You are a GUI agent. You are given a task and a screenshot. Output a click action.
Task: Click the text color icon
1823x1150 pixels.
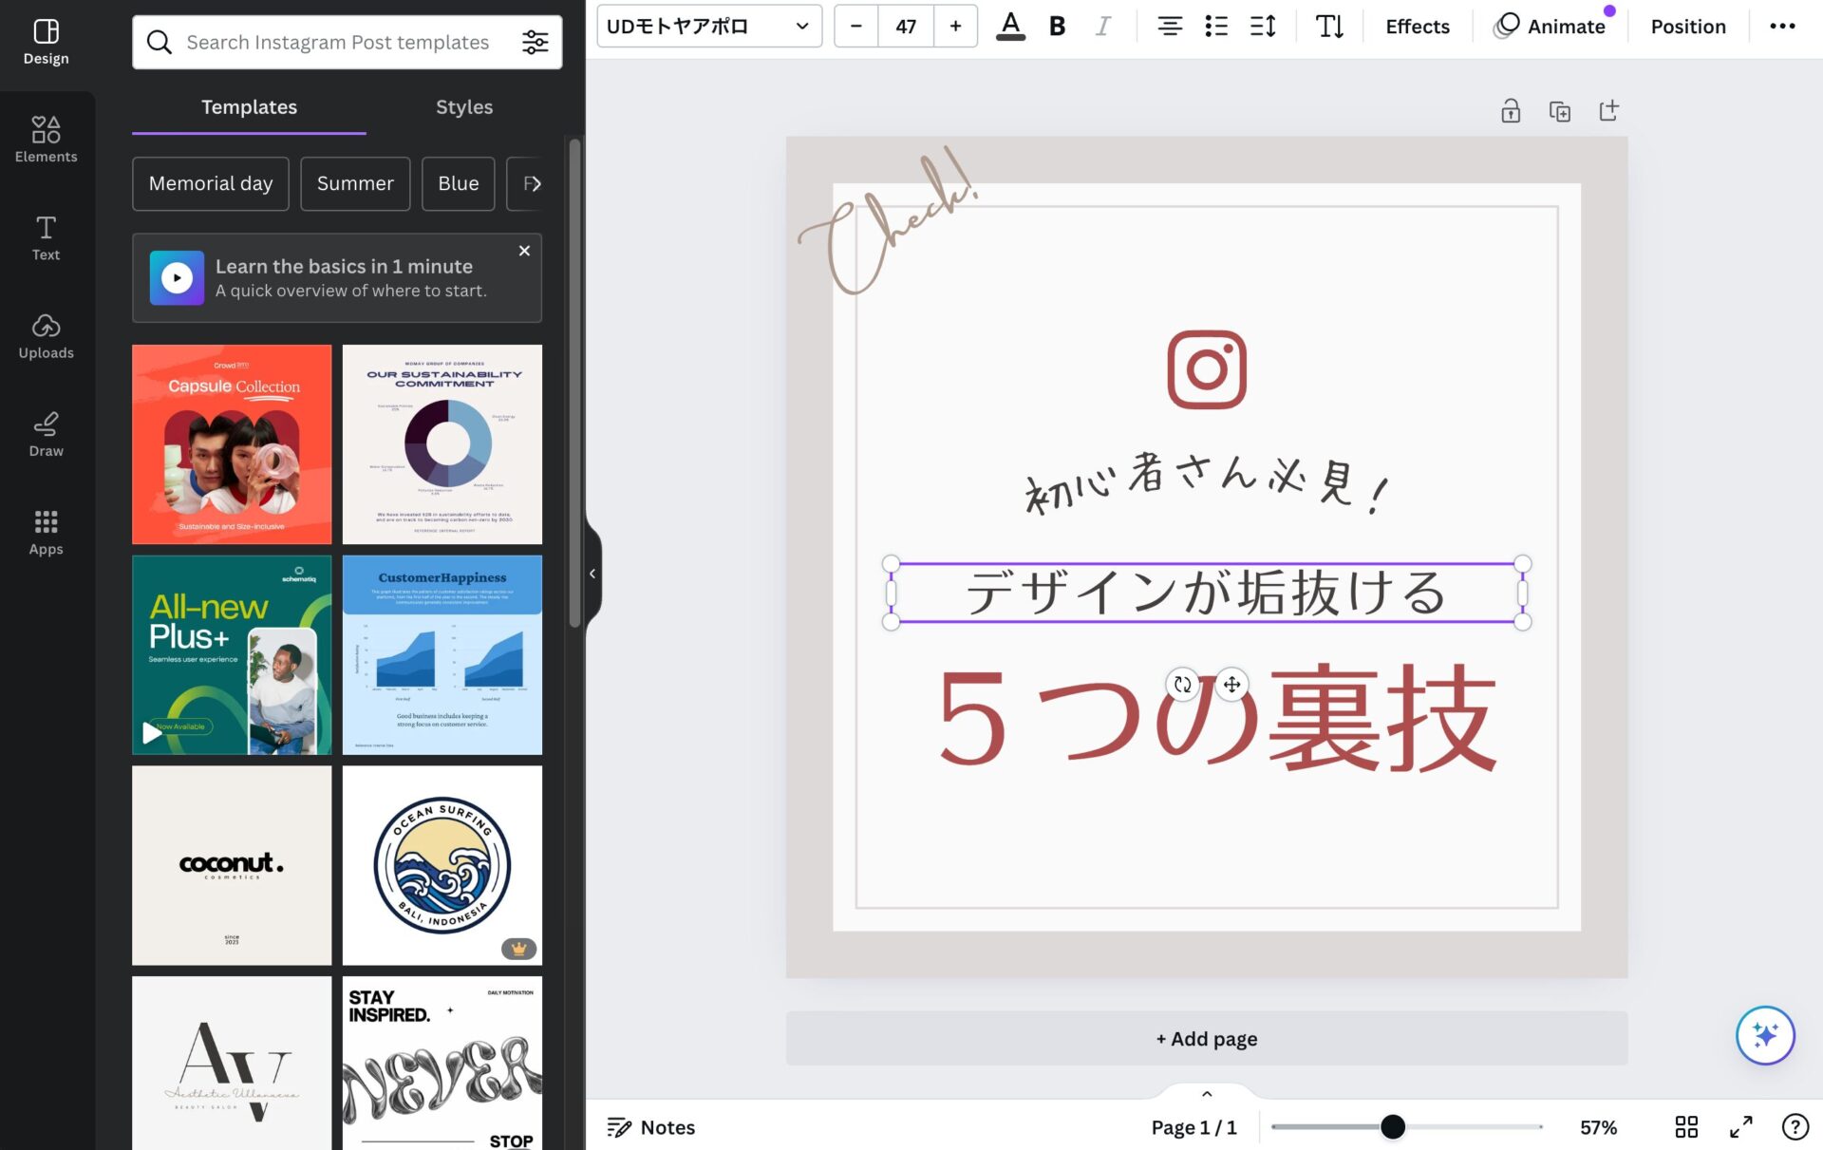tap(1010, 27)
